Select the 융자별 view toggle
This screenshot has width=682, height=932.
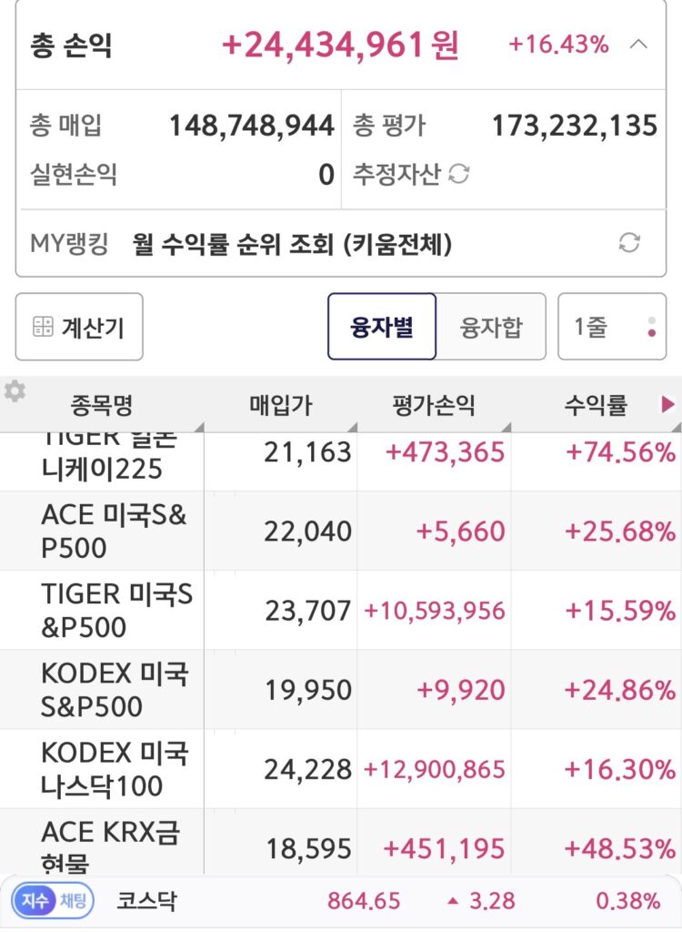tap(381, 327)
